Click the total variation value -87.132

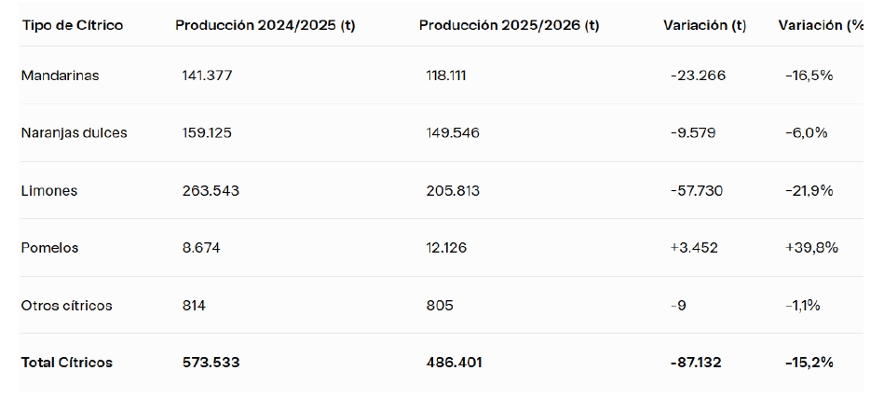point(698,363)
